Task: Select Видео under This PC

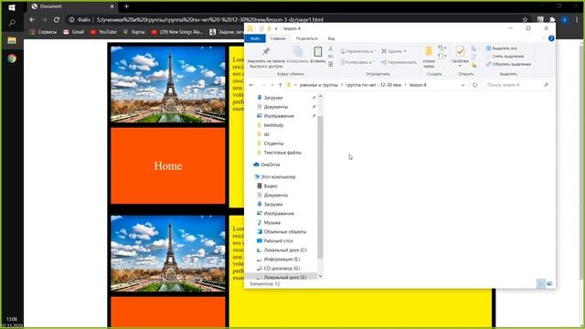Action: 271,186
